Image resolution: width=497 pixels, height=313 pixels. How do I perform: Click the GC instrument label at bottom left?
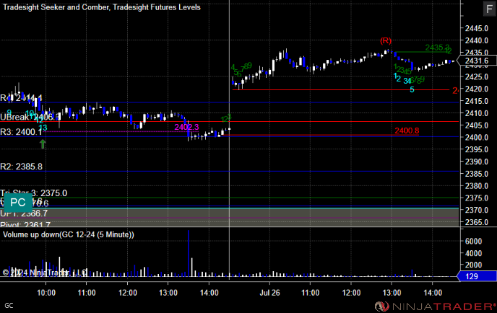click(9, 306)
